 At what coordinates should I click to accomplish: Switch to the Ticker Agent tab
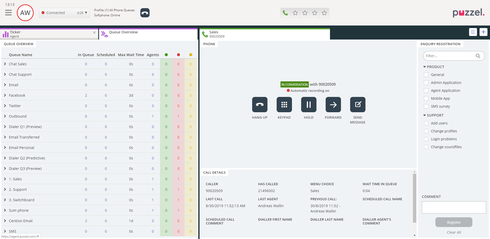15,34
